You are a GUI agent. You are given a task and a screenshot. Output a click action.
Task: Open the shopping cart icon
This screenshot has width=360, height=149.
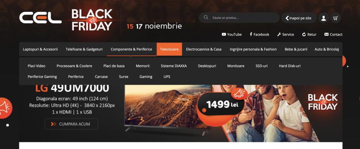coord(336,18)
